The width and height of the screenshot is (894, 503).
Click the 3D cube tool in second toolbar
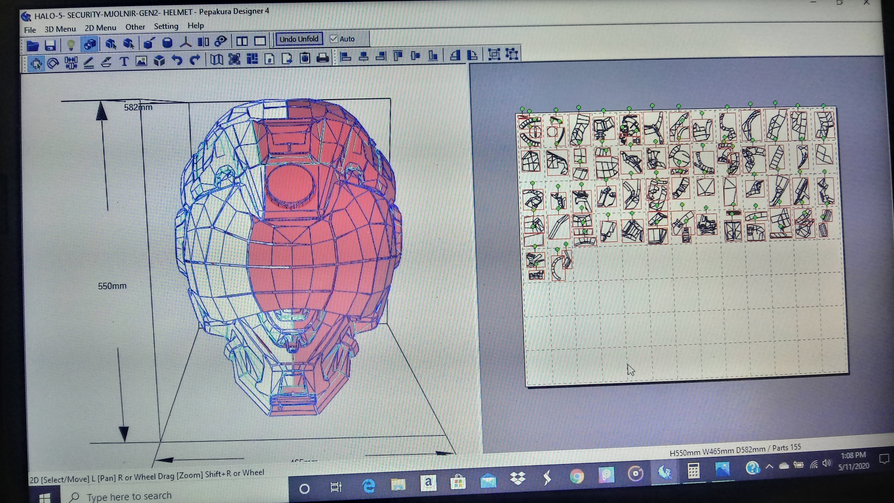point(159,61)
